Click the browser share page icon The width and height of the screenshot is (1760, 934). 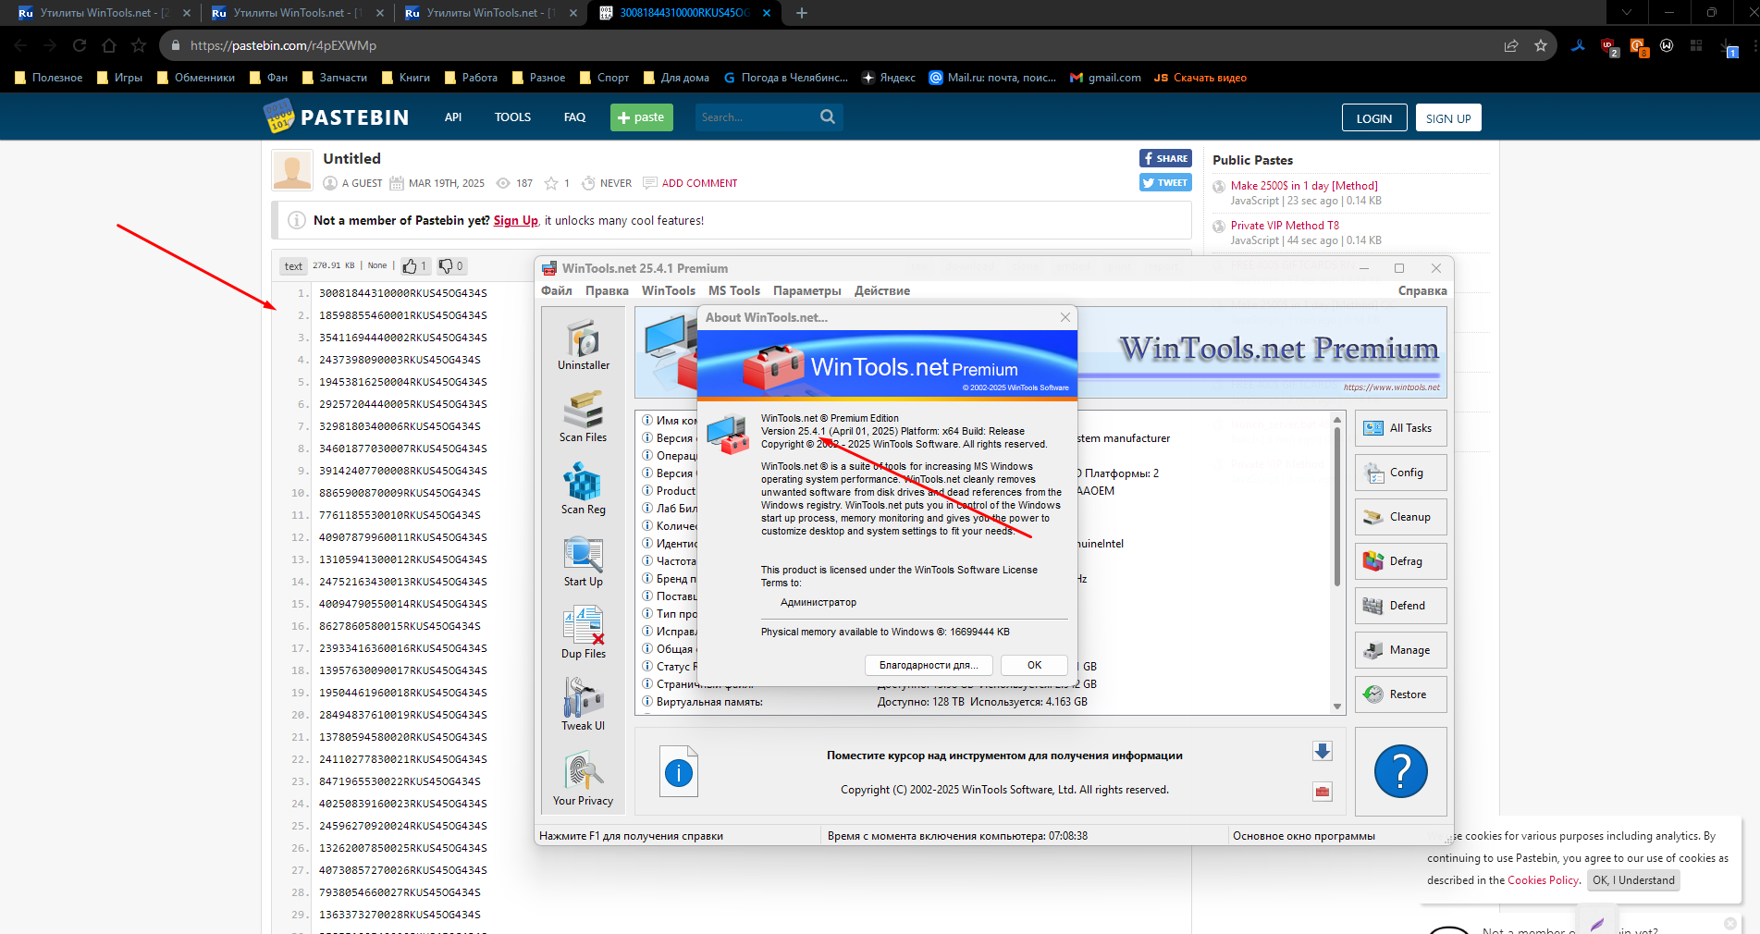(x=1511, y=45)
